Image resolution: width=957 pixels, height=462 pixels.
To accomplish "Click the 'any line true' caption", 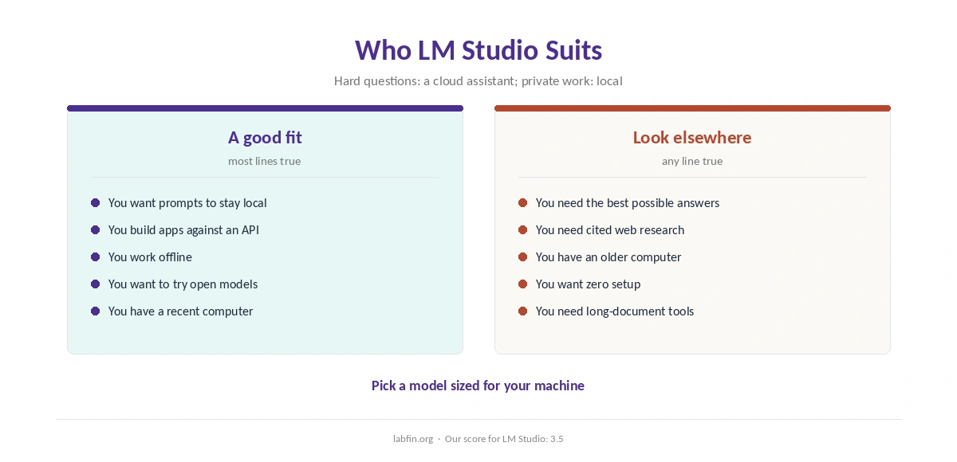I will tap(692, 161).
